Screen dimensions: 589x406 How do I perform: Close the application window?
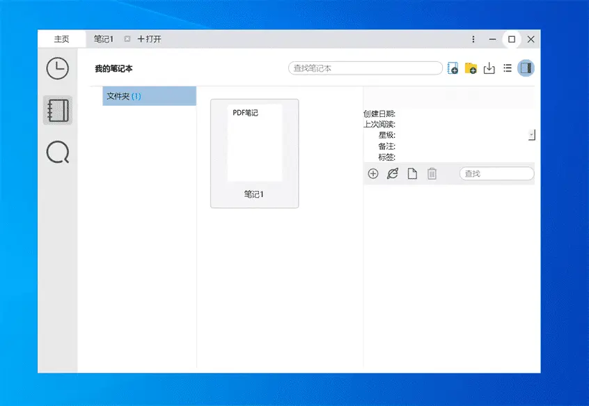[x=531, y=39]
